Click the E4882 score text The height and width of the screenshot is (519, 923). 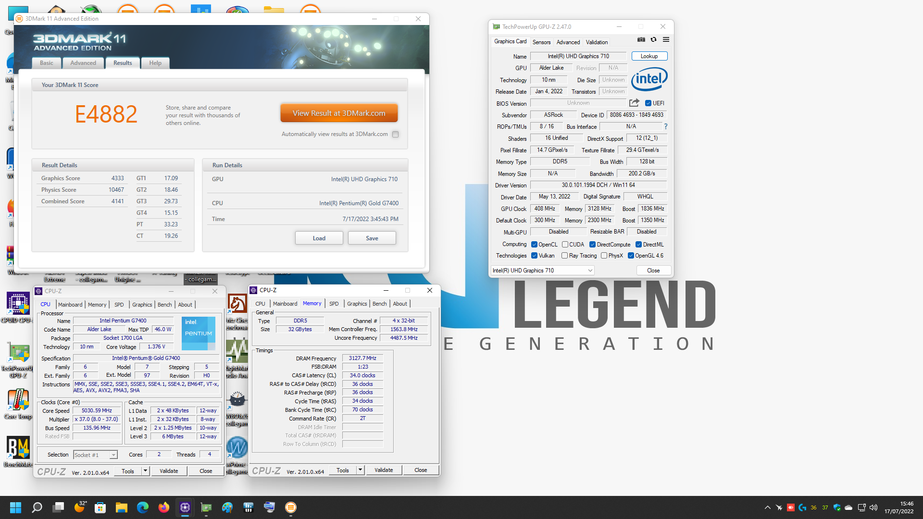point(106,114)
